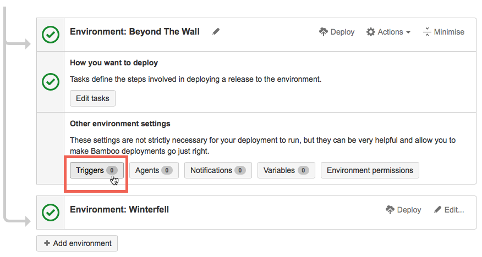482x257 pixels.
Task: Click the green checkmark beside Beyond The Wall
Action: pyautogui.click(x=51, y=35)
